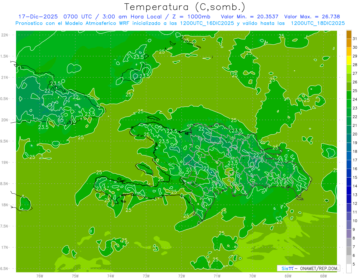The image size is (363, 280).
Task: Click color scale label 18
Action: 355,152
